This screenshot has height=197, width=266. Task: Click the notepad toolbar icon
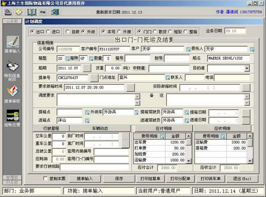19,12
